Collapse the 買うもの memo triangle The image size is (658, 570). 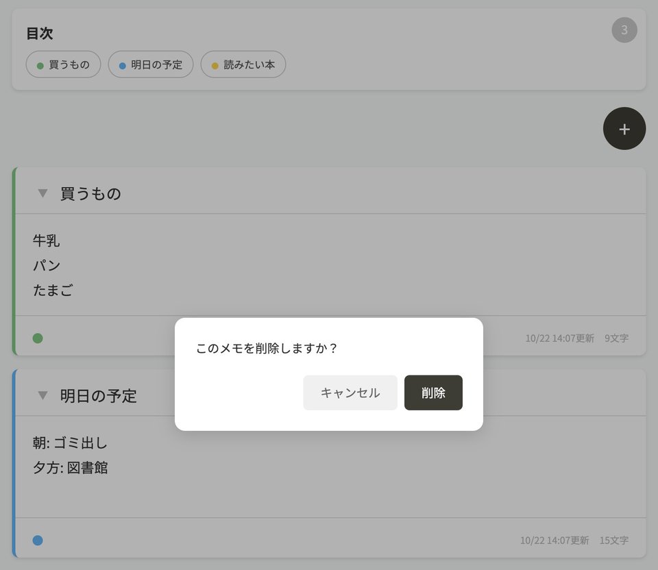pos(42,193)
